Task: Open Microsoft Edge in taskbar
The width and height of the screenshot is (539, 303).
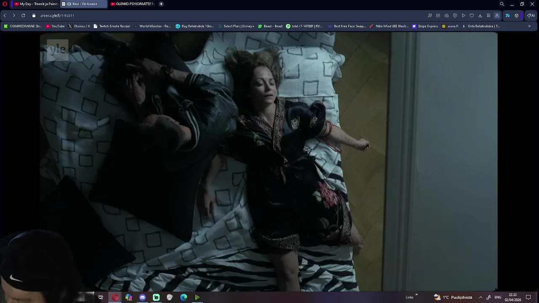Action: tap(184, 297)
